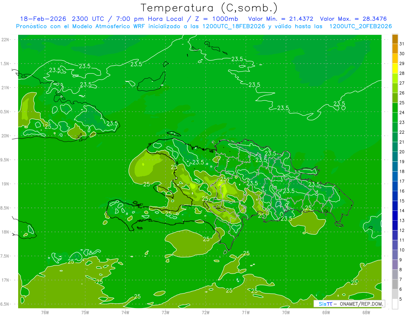The width and height of the screenshot is (411, 317).
Task: Click the '20N' latitude axis label
Action: pos(5,136)
